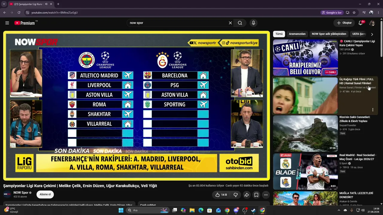Mute the tab via speaker icon

46,4
